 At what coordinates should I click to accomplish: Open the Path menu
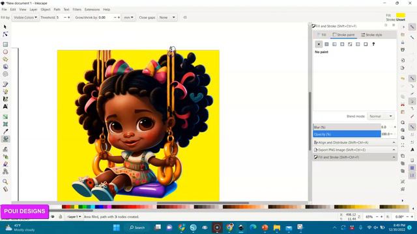[x=57, y=10]
